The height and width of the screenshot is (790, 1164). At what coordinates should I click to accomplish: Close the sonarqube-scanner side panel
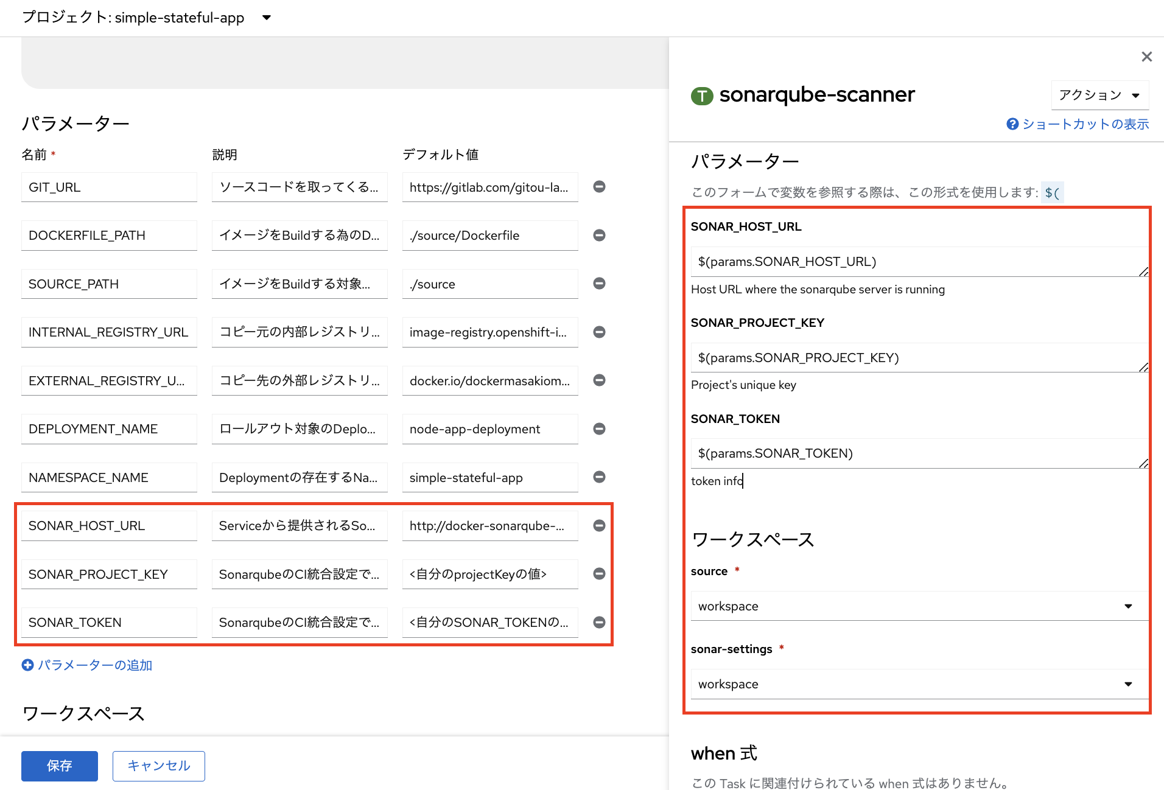point(1146,56)
